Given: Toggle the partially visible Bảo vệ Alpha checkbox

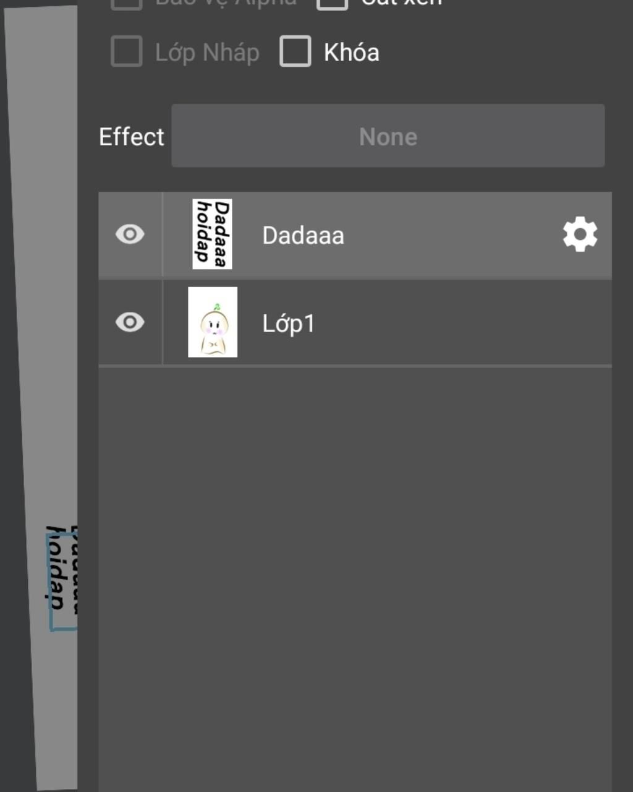Looking at the screenshot, I should [x=127, y=3].
